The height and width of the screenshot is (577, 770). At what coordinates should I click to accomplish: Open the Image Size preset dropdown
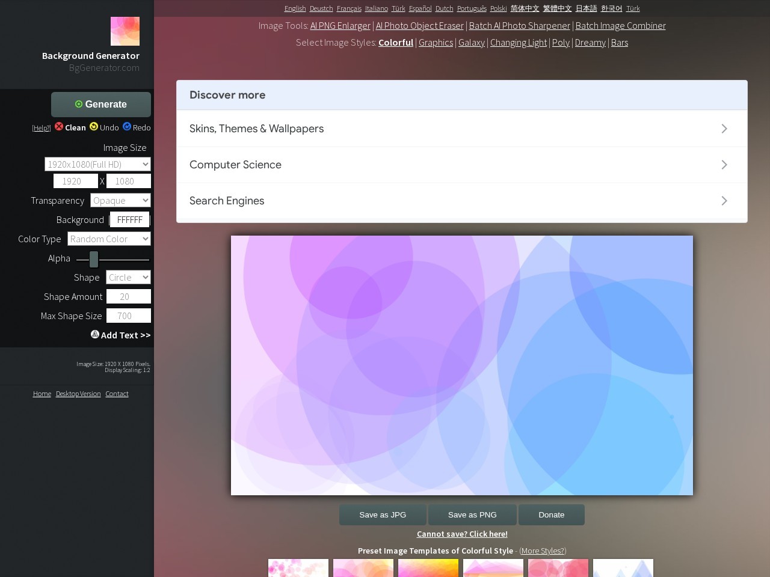pyautogui.click(x=97, y=164)
